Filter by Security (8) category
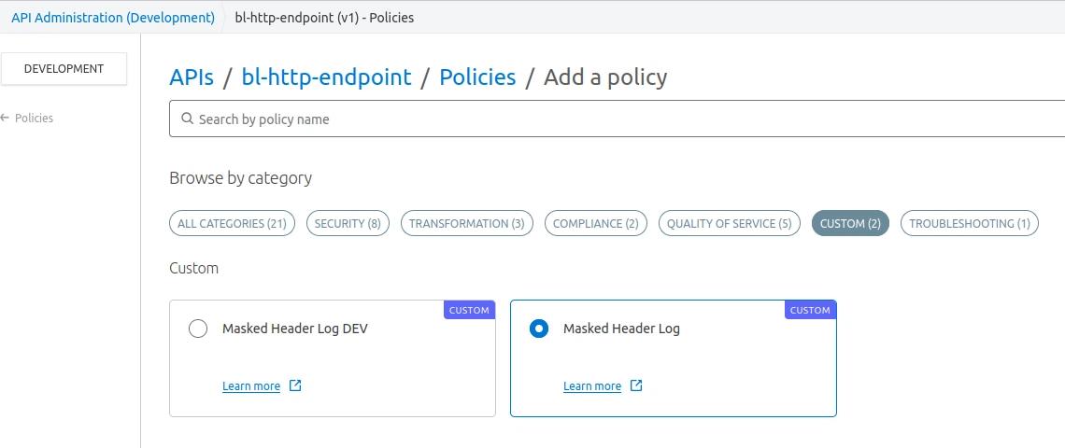Screen dimensions: 1065x448 tap(348, 224)
